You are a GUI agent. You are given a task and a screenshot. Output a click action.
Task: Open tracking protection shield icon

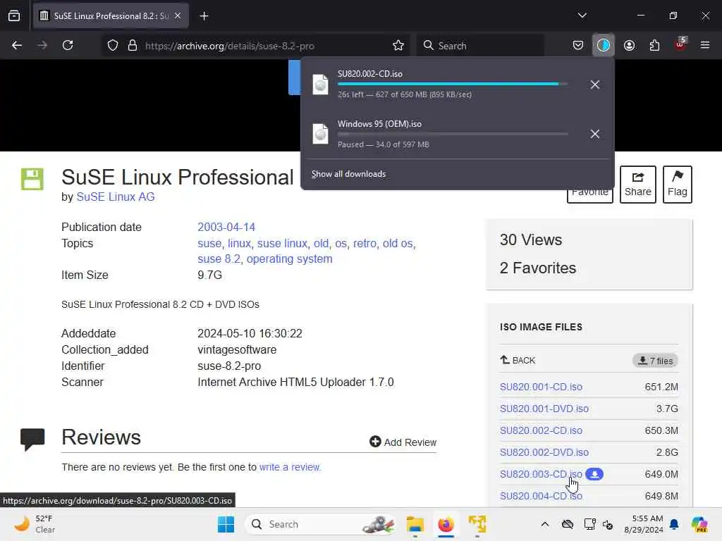(x=113, y=46)
